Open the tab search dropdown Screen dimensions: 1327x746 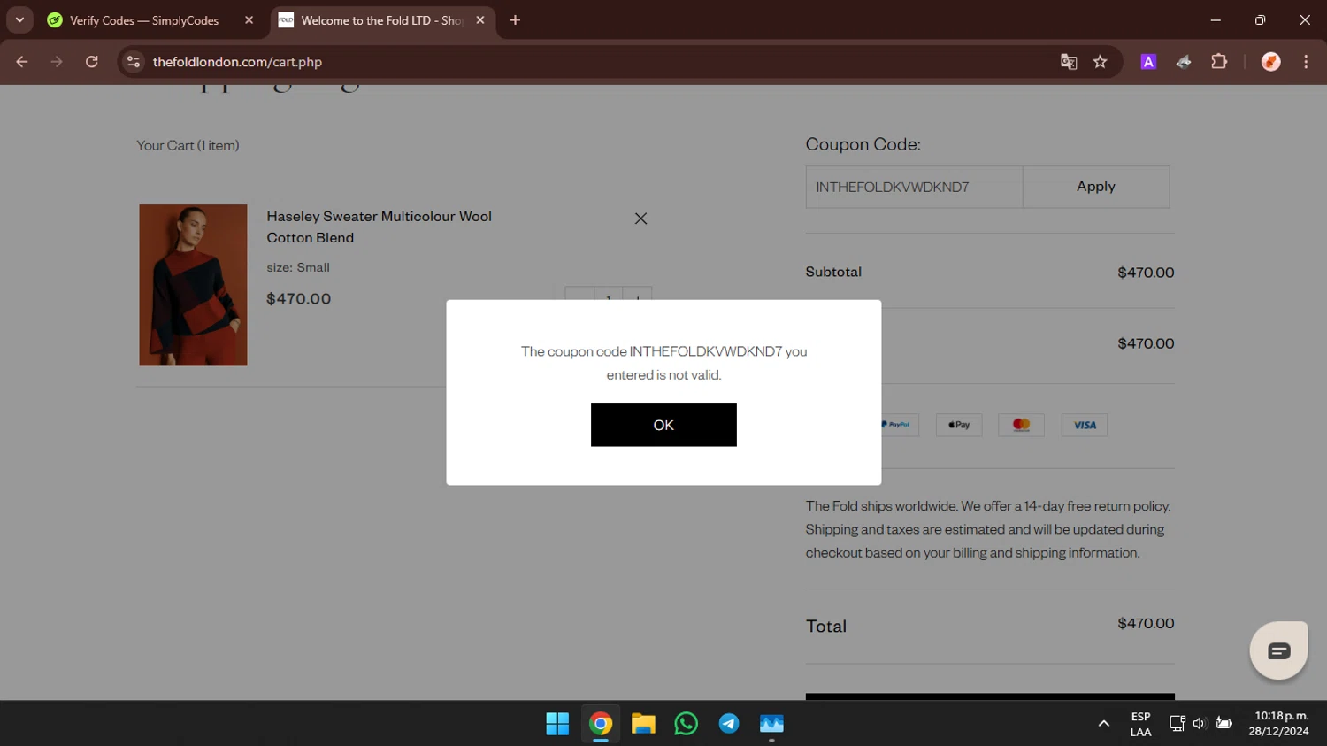[19, 20]
